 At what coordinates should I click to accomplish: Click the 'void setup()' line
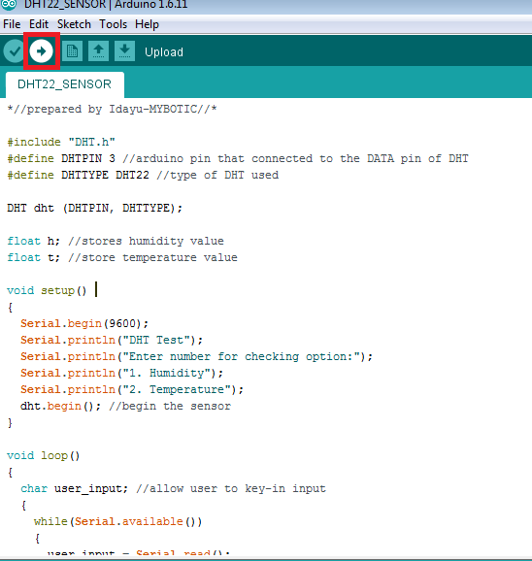(x=47, y=290)
